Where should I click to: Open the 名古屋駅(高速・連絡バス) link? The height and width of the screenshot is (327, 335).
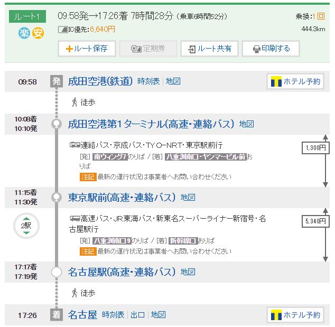(x=122, y=272)
